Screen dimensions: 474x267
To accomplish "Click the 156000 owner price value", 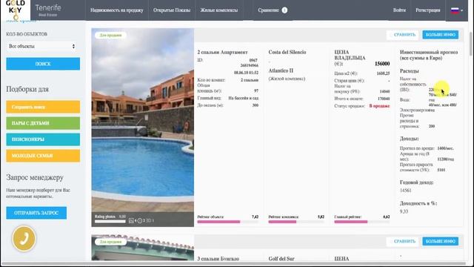I will click(382, 64).
